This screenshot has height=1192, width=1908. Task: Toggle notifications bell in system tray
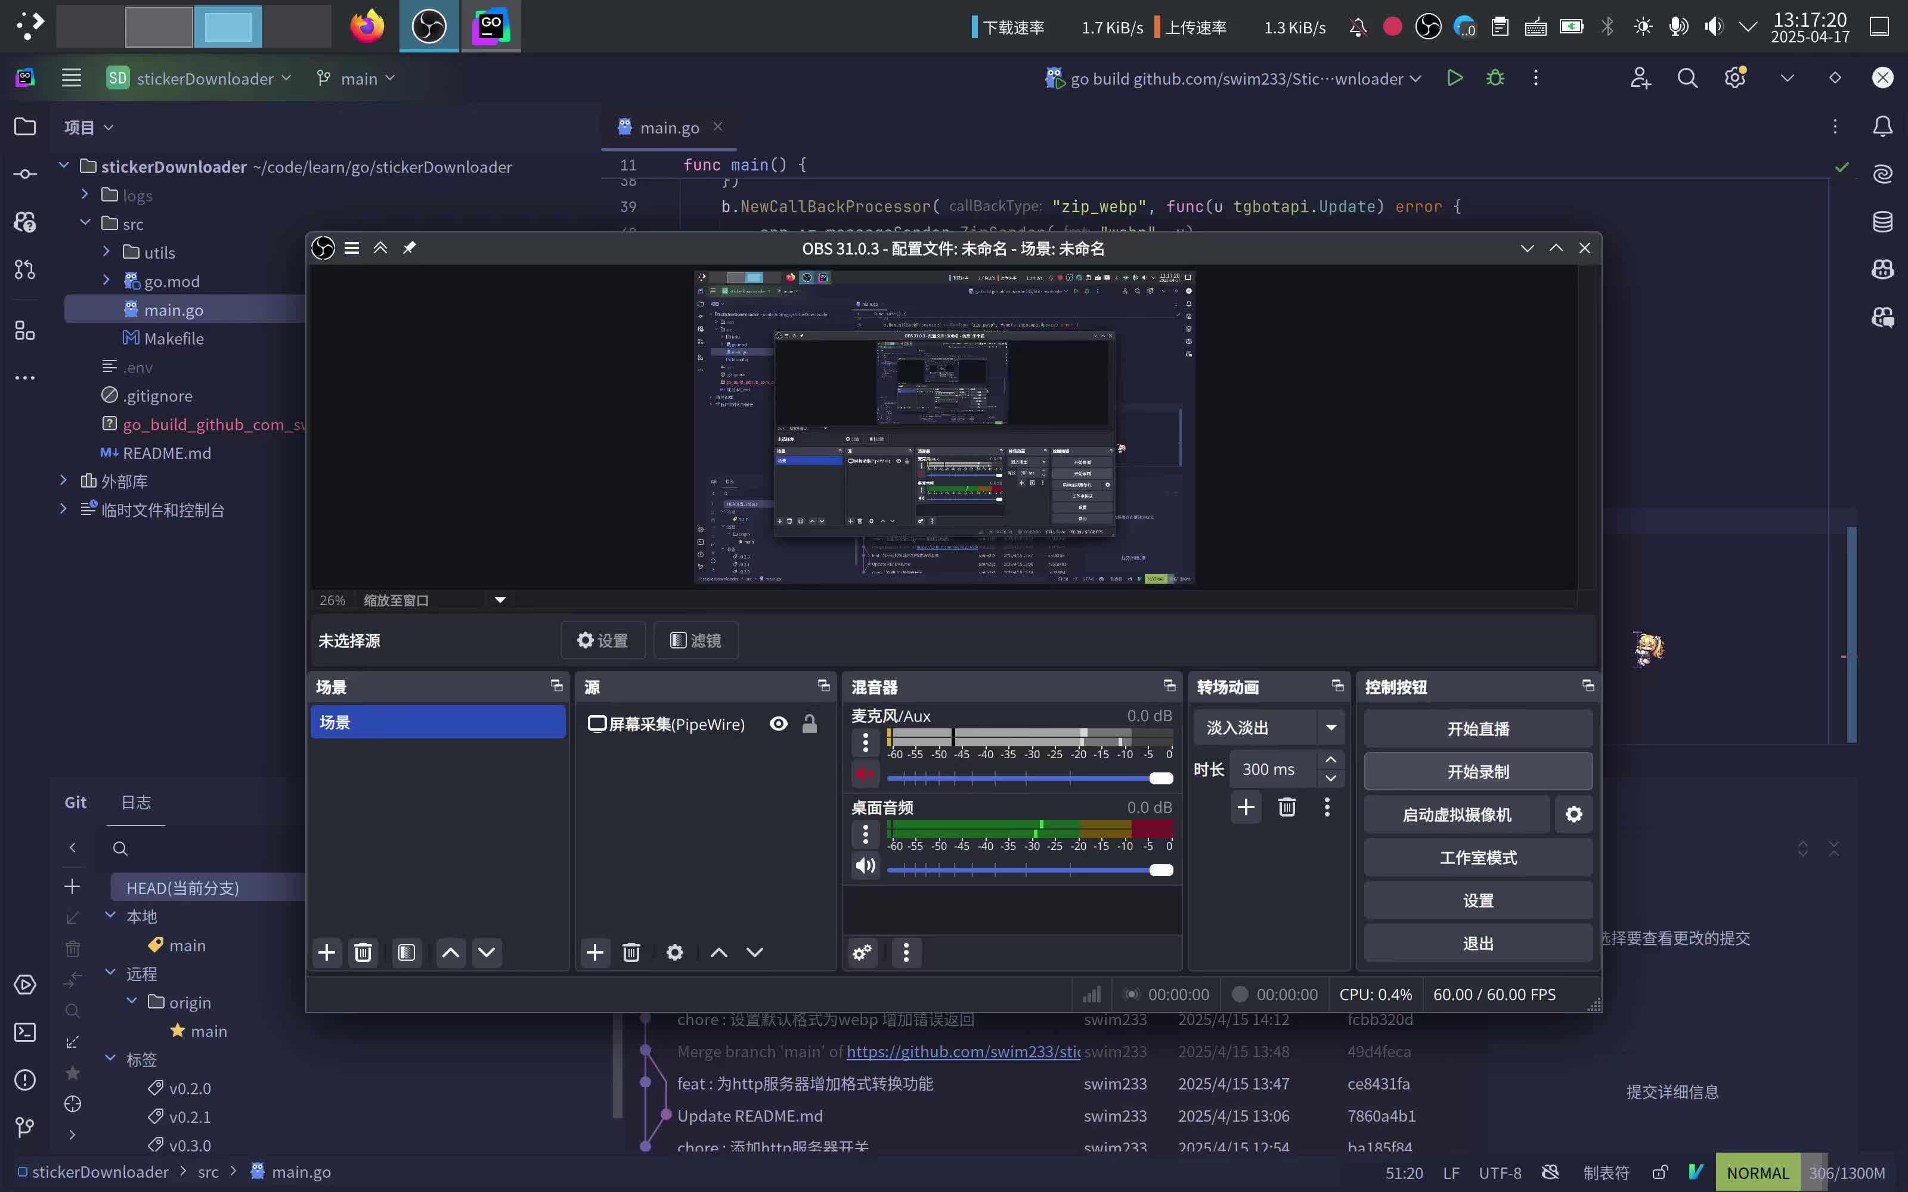pos(1358,27)
